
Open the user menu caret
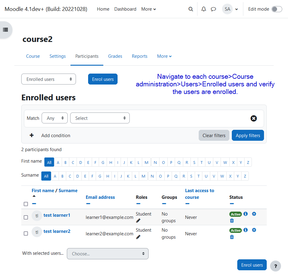[x=237, y=9]
